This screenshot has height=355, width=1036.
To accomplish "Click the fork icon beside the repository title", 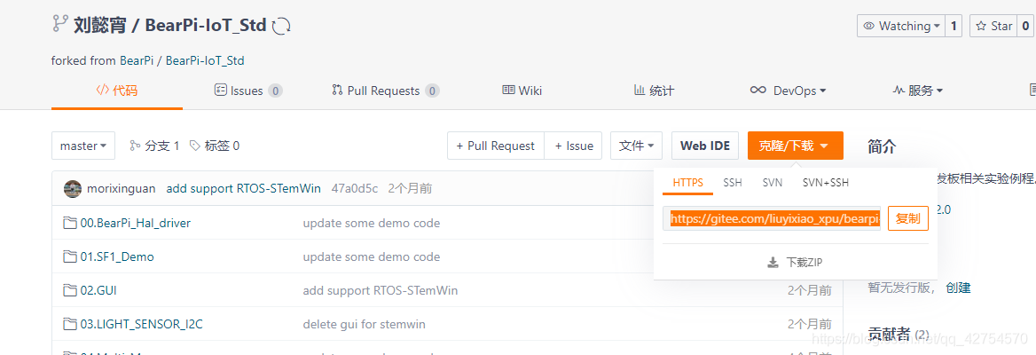I will 60,25.
